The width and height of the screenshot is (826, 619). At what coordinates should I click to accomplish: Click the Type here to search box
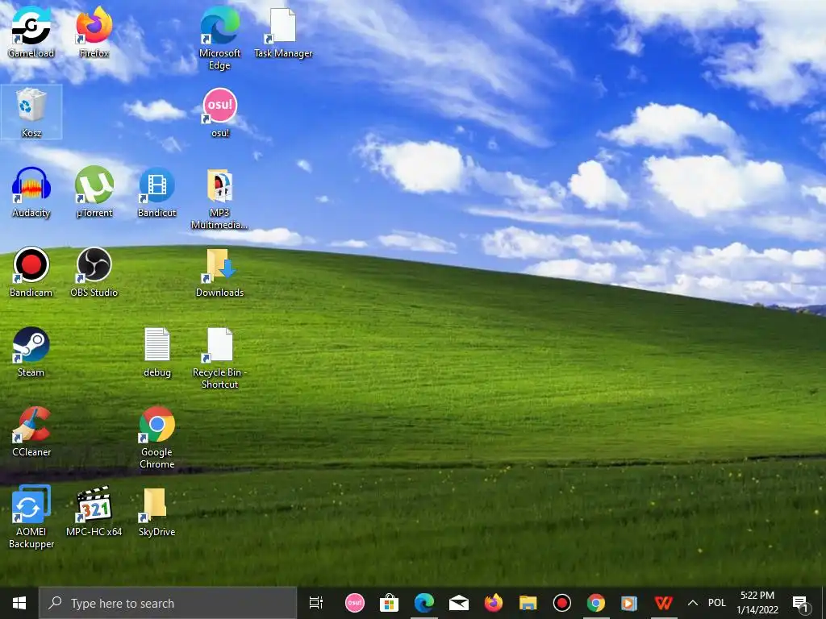[x=168, y=603]
